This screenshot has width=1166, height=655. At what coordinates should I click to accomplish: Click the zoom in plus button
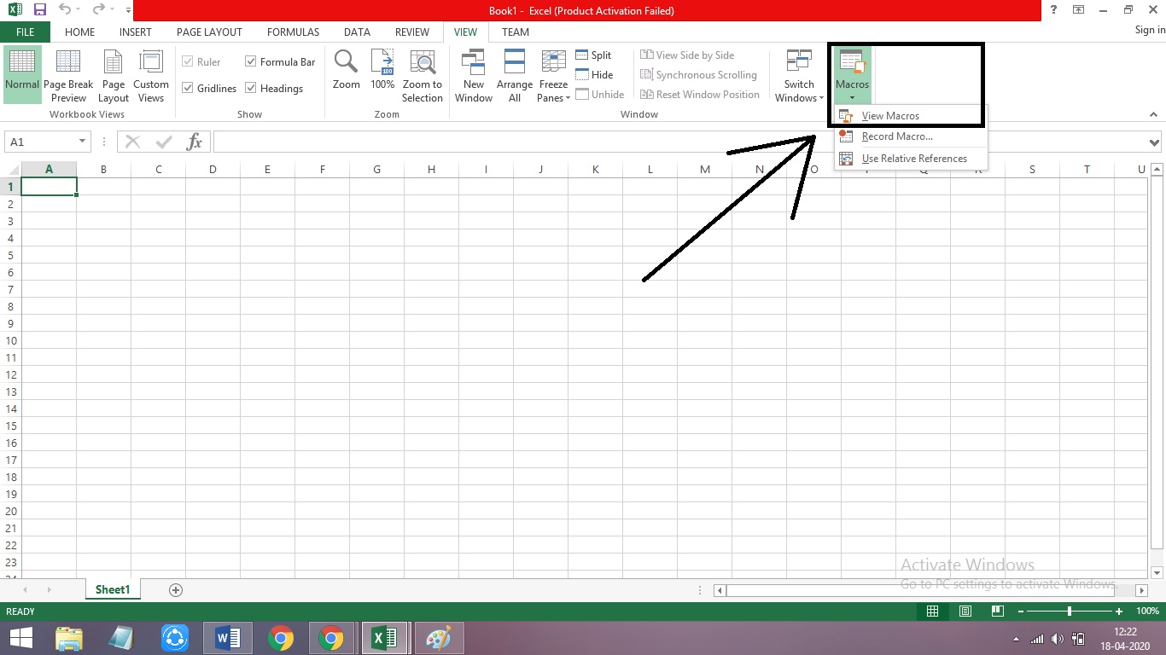point(1119,612)
